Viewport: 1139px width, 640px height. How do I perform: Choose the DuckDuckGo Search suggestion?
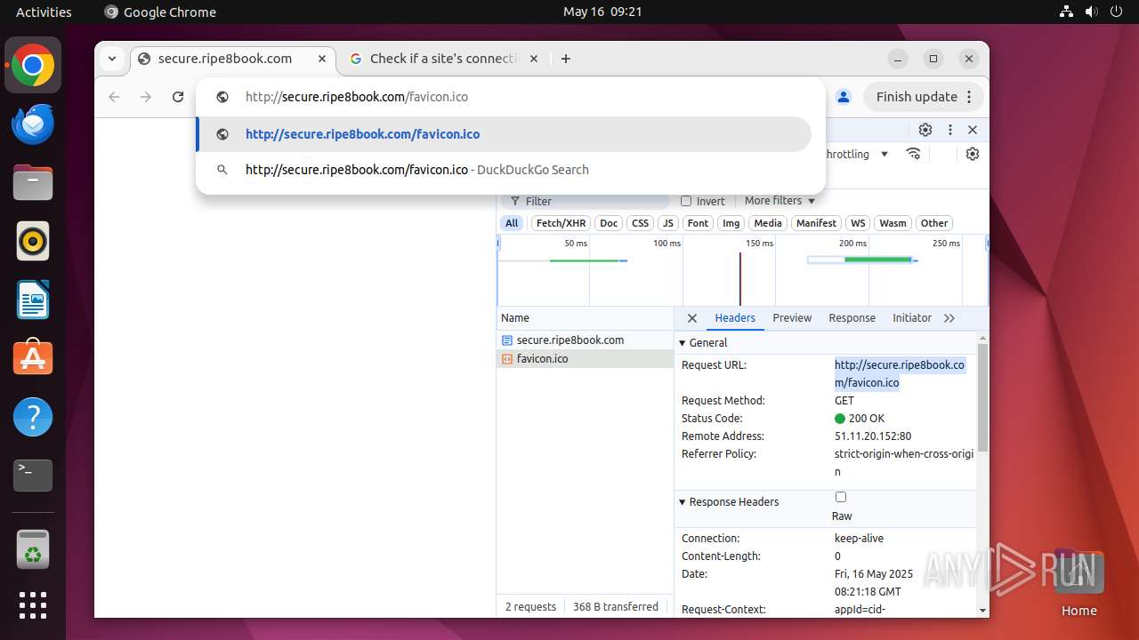tap(504, 170)
